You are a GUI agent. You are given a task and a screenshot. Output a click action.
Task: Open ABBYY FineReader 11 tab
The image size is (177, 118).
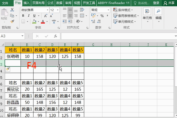pyautogui.click(x=114, y=3)
